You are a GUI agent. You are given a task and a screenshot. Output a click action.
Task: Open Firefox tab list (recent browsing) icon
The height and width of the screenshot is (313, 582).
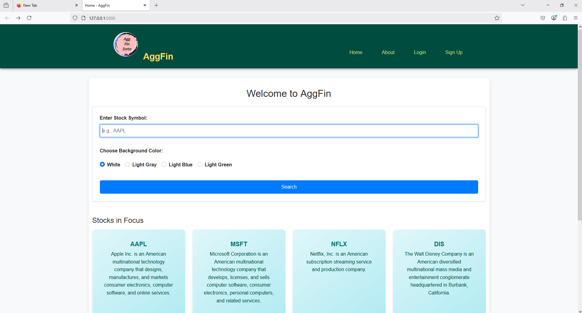(x=6, y=5)
